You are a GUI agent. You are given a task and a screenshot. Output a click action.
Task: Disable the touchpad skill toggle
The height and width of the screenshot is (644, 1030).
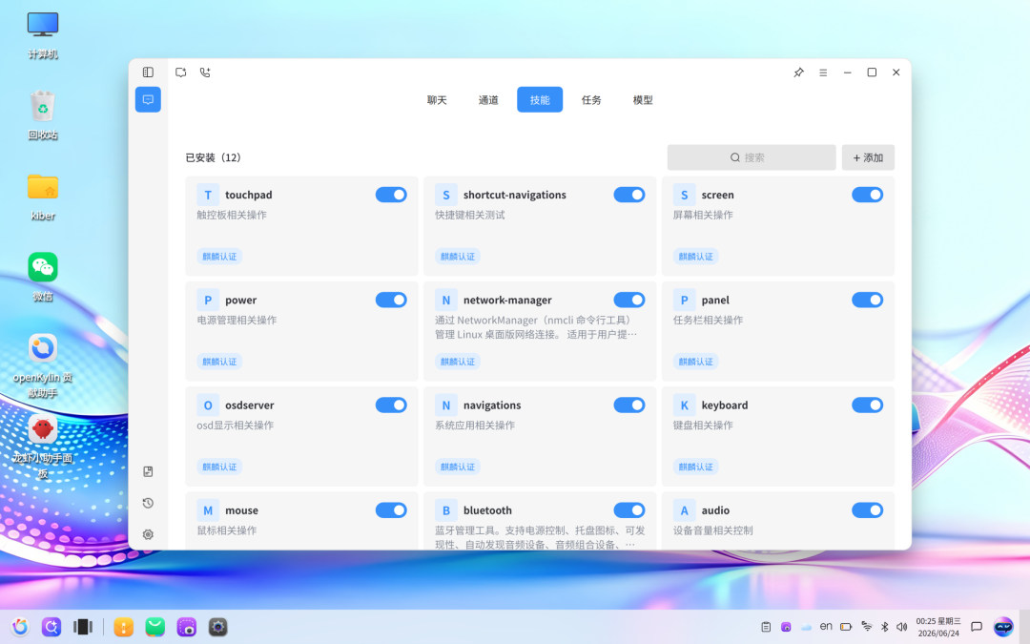tap(391, 195)
